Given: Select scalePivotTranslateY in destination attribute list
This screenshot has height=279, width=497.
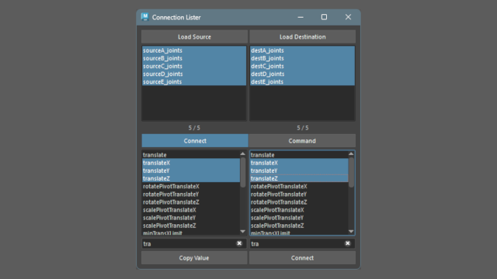Looking at the screenshot, I should 299,218.
